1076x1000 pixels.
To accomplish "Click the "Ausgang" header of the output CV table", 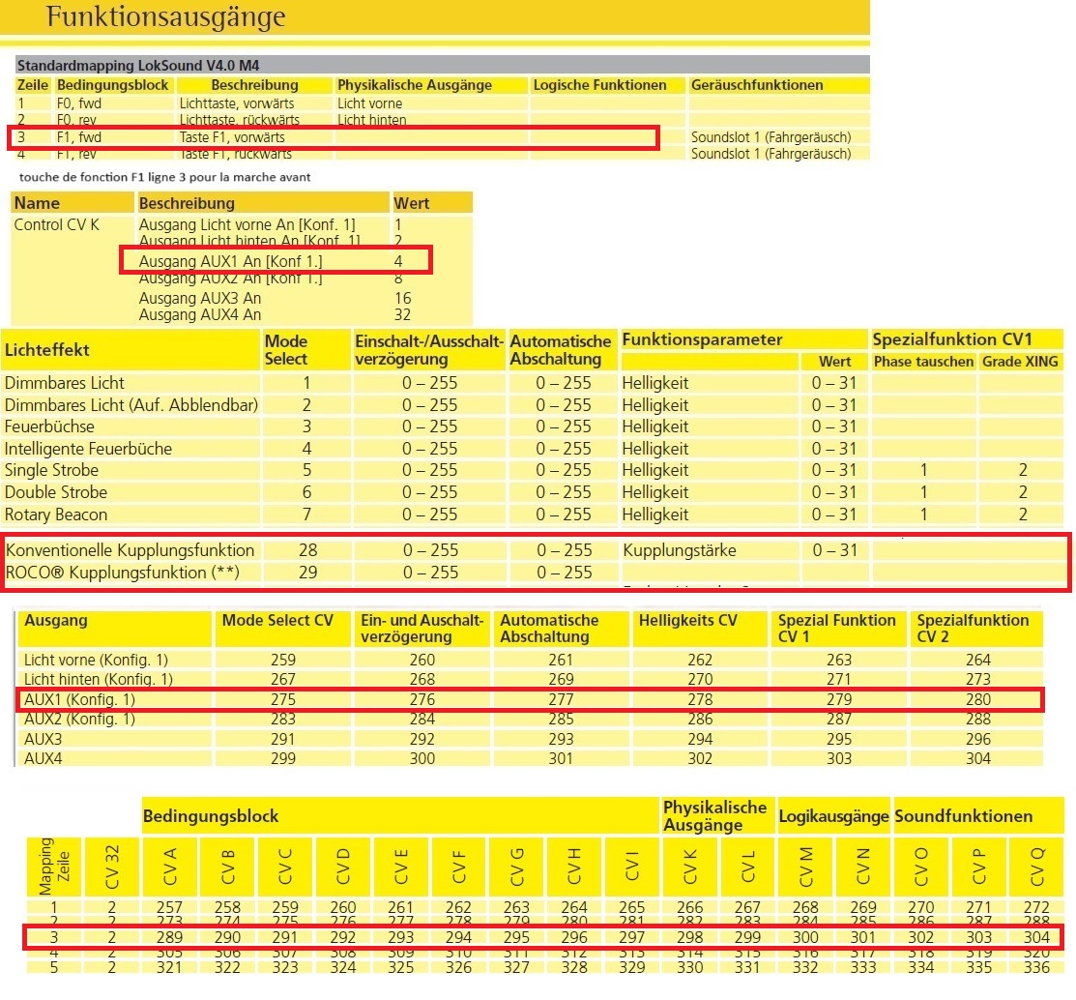I will point(55,621).
